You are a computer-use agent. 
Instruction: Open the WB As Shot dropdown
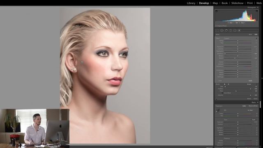pyautogui.click(x=250, y=110)
